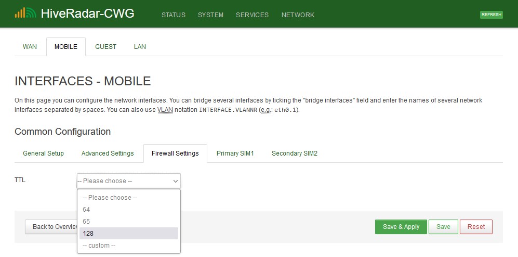Viewport: 518px width, 257px height.
Task: Open the SYSTEM menu
Action: click(x=210, y=15)
